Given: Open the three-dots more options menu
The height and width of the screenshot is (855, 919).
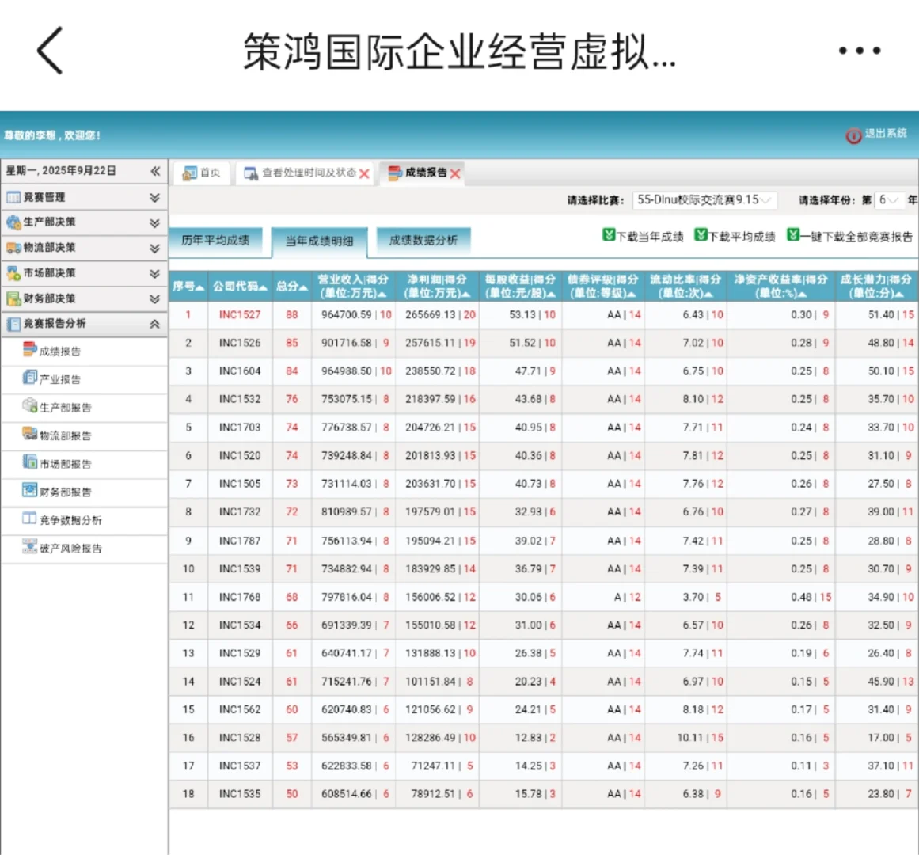Looking at the screenshot, I should tap(859, 51).
